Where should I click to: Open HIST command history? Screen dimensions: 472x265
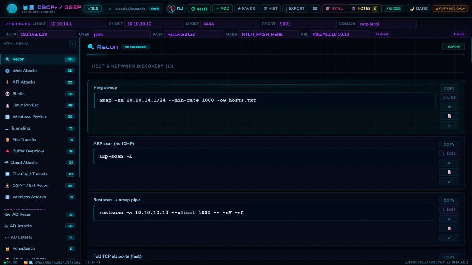pyautogui.click(x=270, y=9)
